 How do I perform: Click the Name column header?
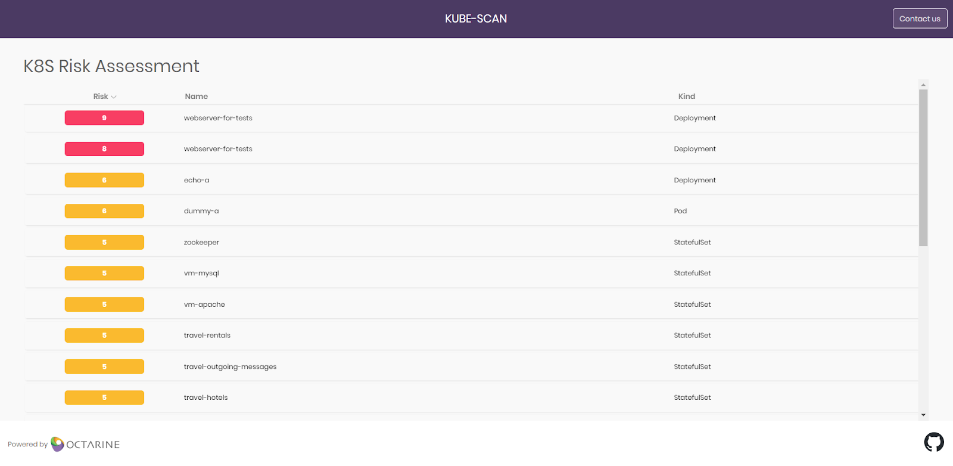(196, 96)
